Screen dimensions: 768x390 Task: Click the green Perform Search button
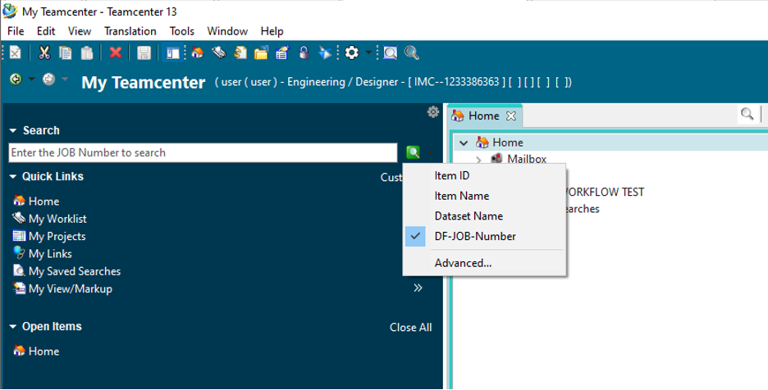414,152
